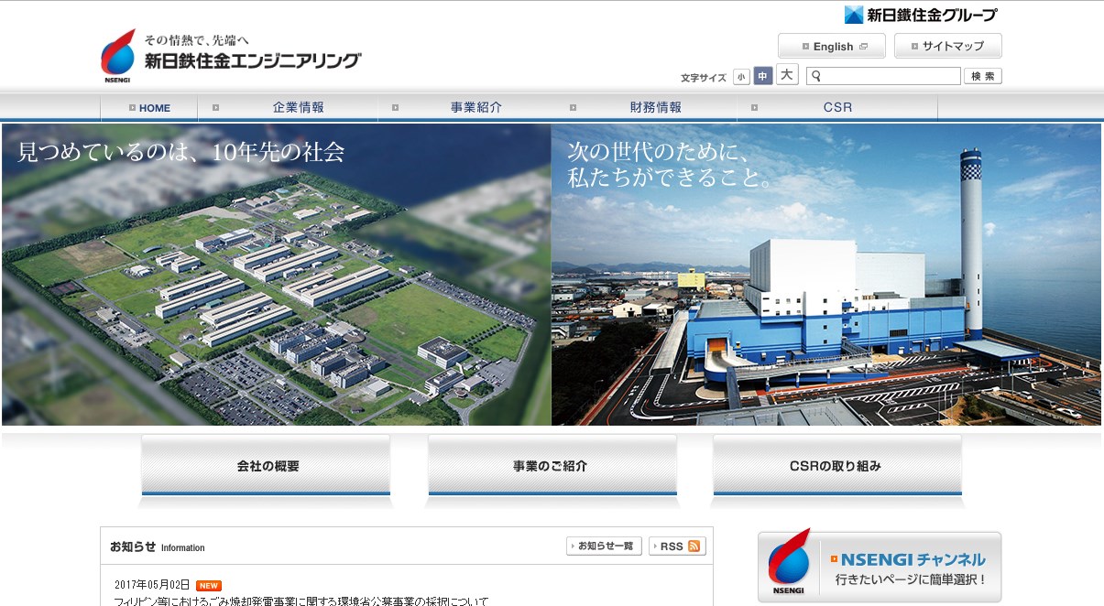Viewport: 1104px width, 606px height.
Task: Click the 検索 search button
Action: click(x=983, y=76)
